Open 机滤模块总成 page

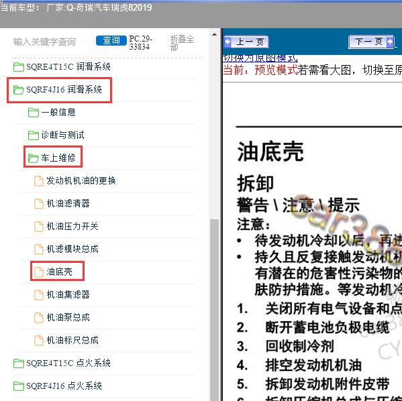tap(72, 249)
